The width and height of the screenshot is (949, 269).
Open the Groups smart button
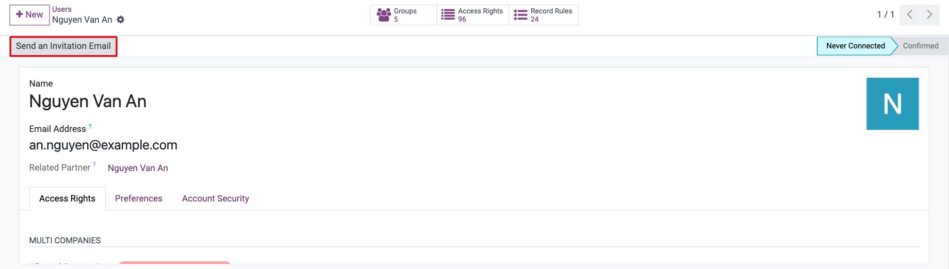tap(403, 15)
